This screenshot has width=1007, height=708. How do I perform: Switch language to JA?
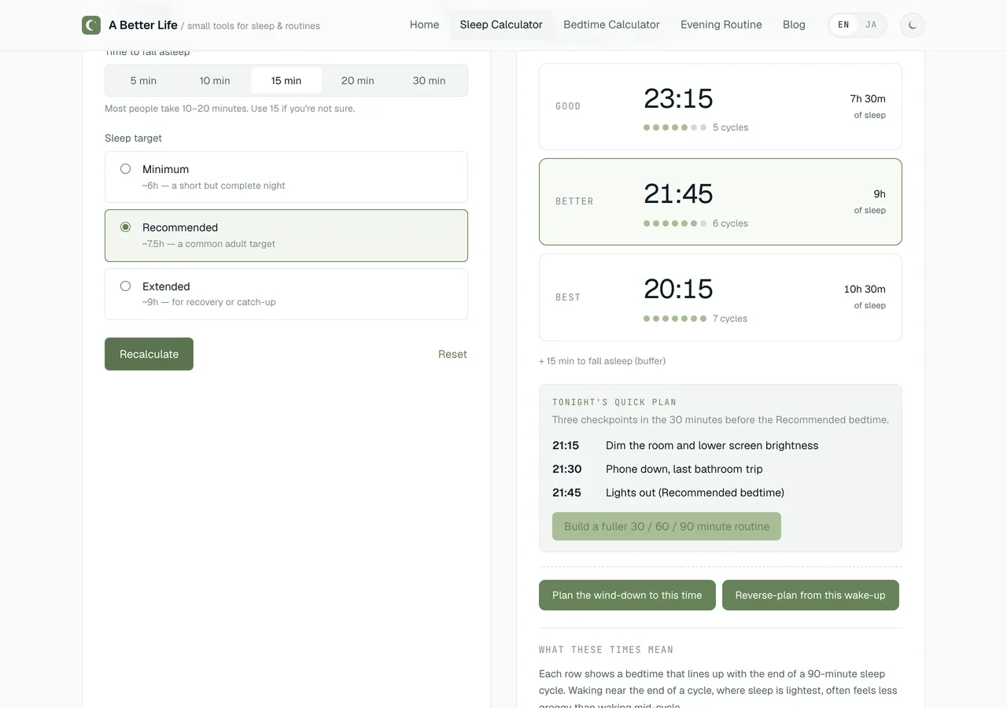click(x=871, y=25)
